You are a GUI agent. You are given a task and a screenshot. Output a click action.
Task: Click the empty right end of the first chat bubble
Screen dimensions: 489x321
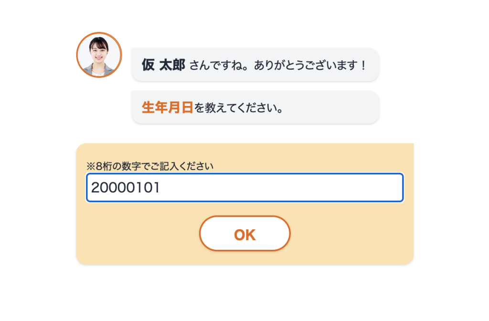pos(373,65)
